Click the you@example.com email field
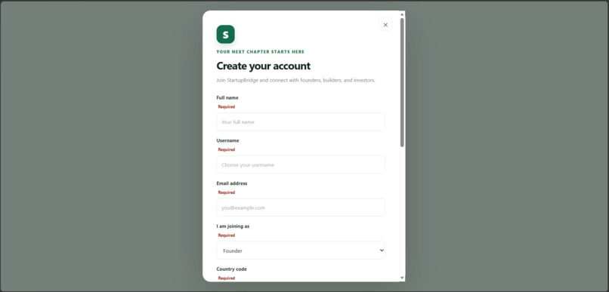This screenshot has width=609, height=292. click(x=301, y=207)
